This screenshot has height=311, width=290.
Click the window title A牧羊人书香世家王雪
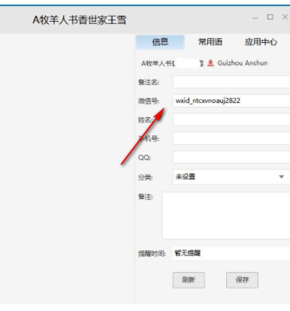point(80,20)
